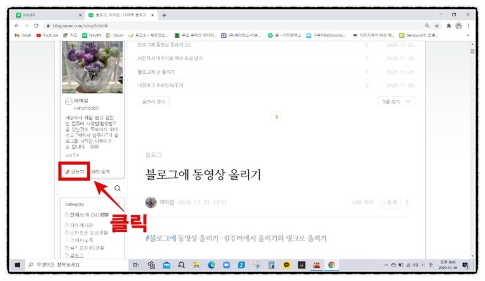485x281 pixels.
Task: Close the NAVER browser tab
Action: click(80, 15)
